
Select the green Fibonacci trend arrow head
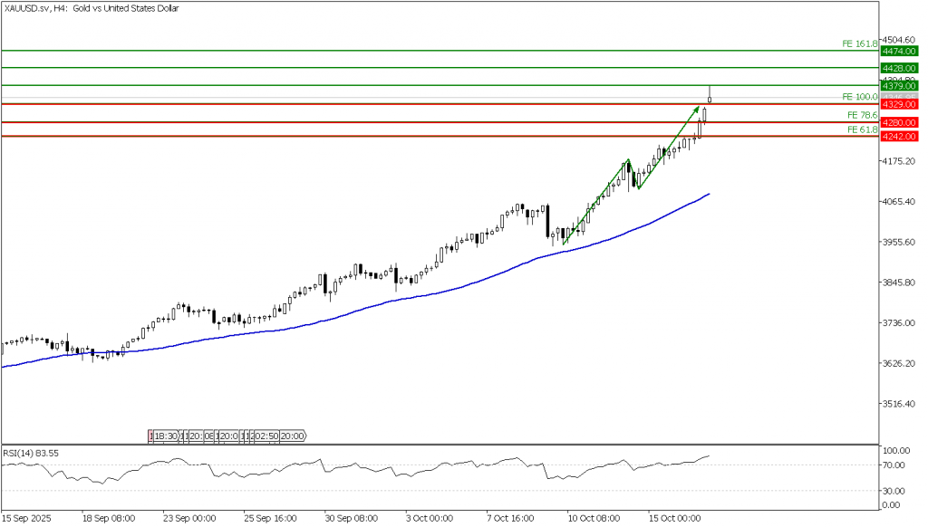[698, 109]
